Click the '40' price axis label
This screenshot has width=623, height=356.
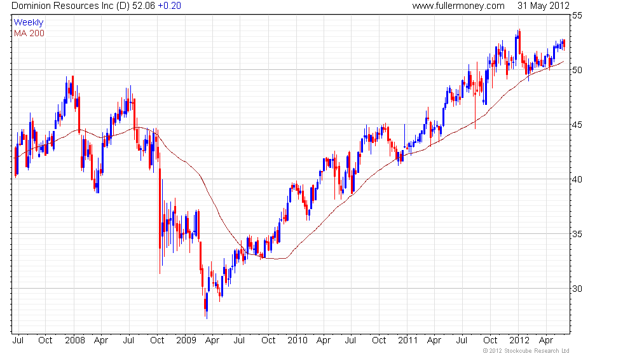pyautogui.click(x=577, y=179)
